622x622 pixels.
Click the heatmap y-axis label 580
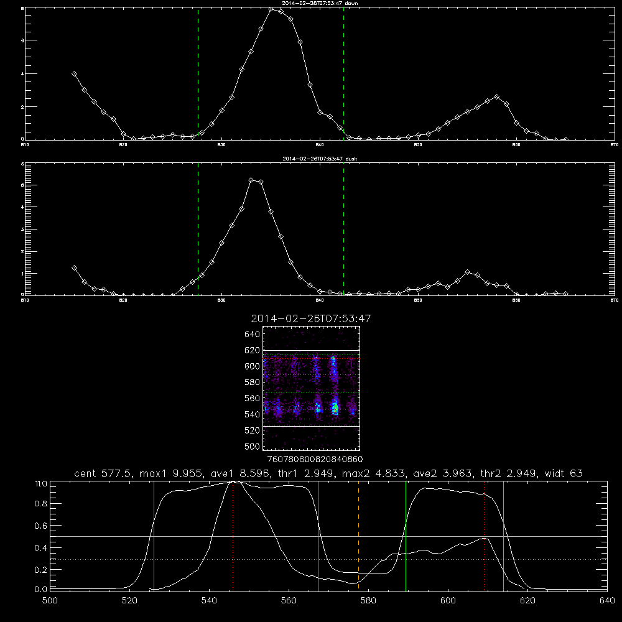tap(253, 383)
